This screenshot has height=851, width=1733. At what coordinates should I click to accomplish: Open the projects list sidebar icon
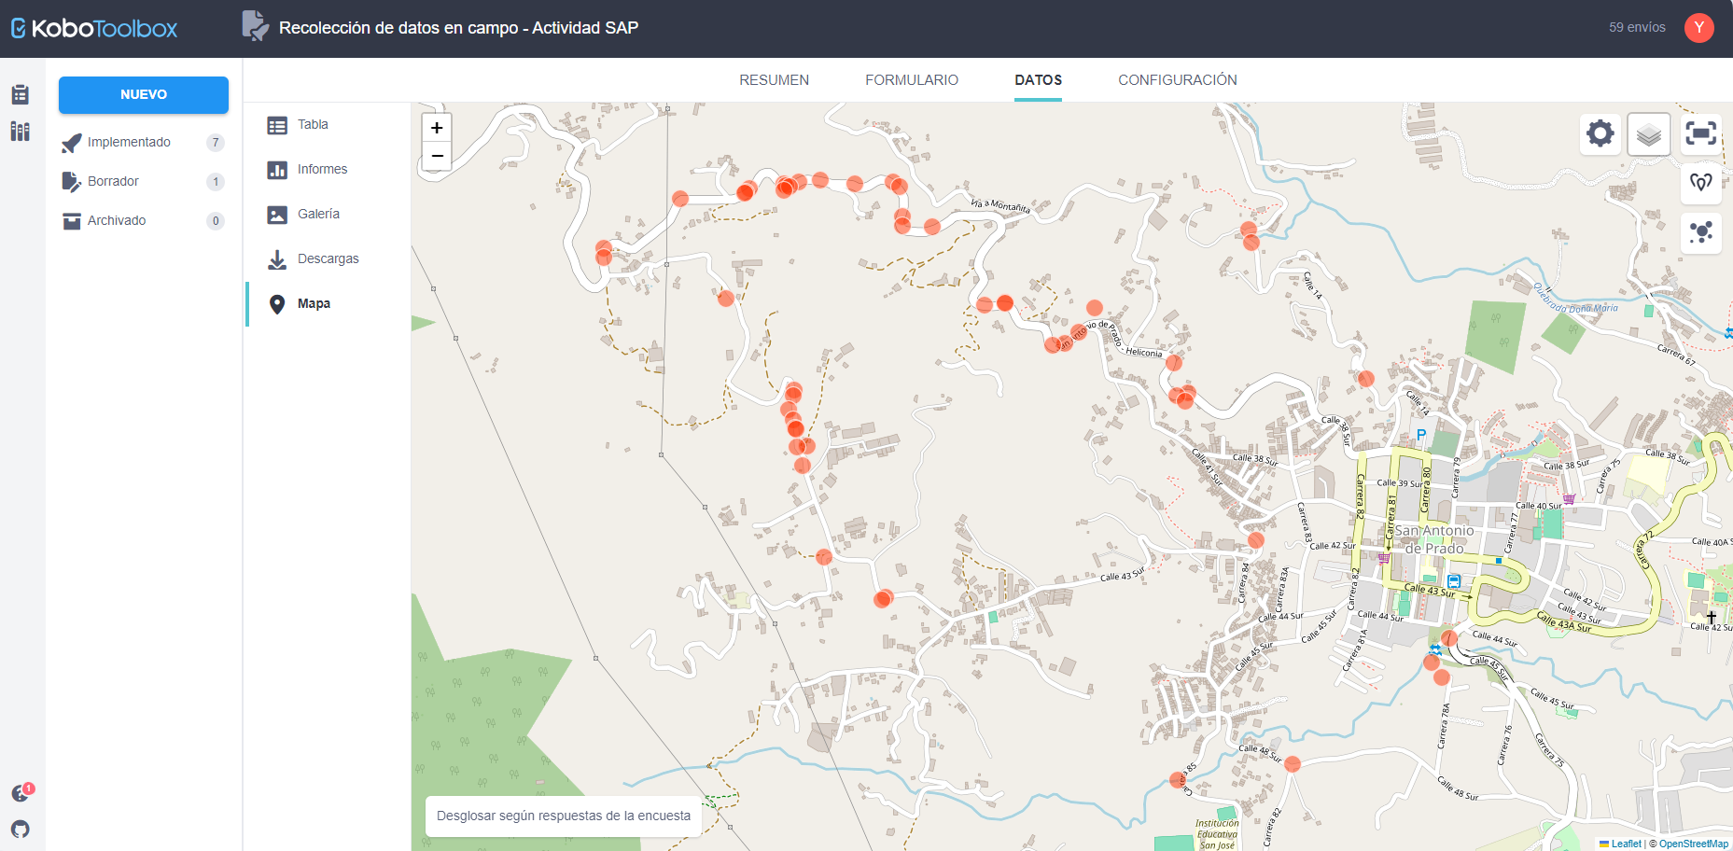click(21, 94)
